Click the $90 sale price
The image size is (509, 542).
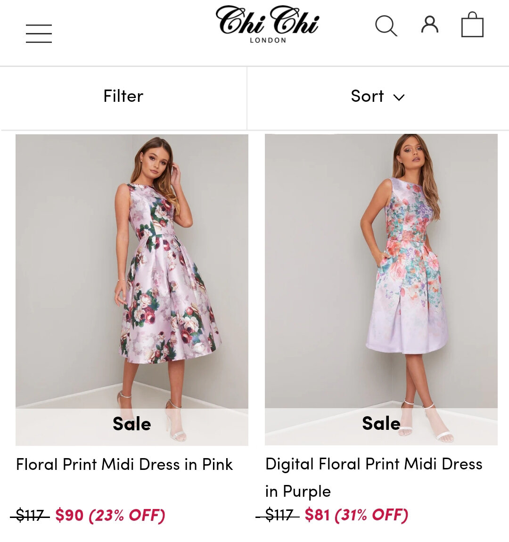click(x=69, y=516)
